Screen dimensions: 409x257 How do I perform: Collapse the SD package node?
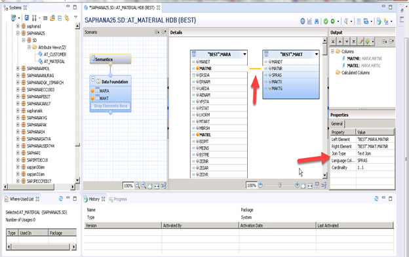[24, 40]
